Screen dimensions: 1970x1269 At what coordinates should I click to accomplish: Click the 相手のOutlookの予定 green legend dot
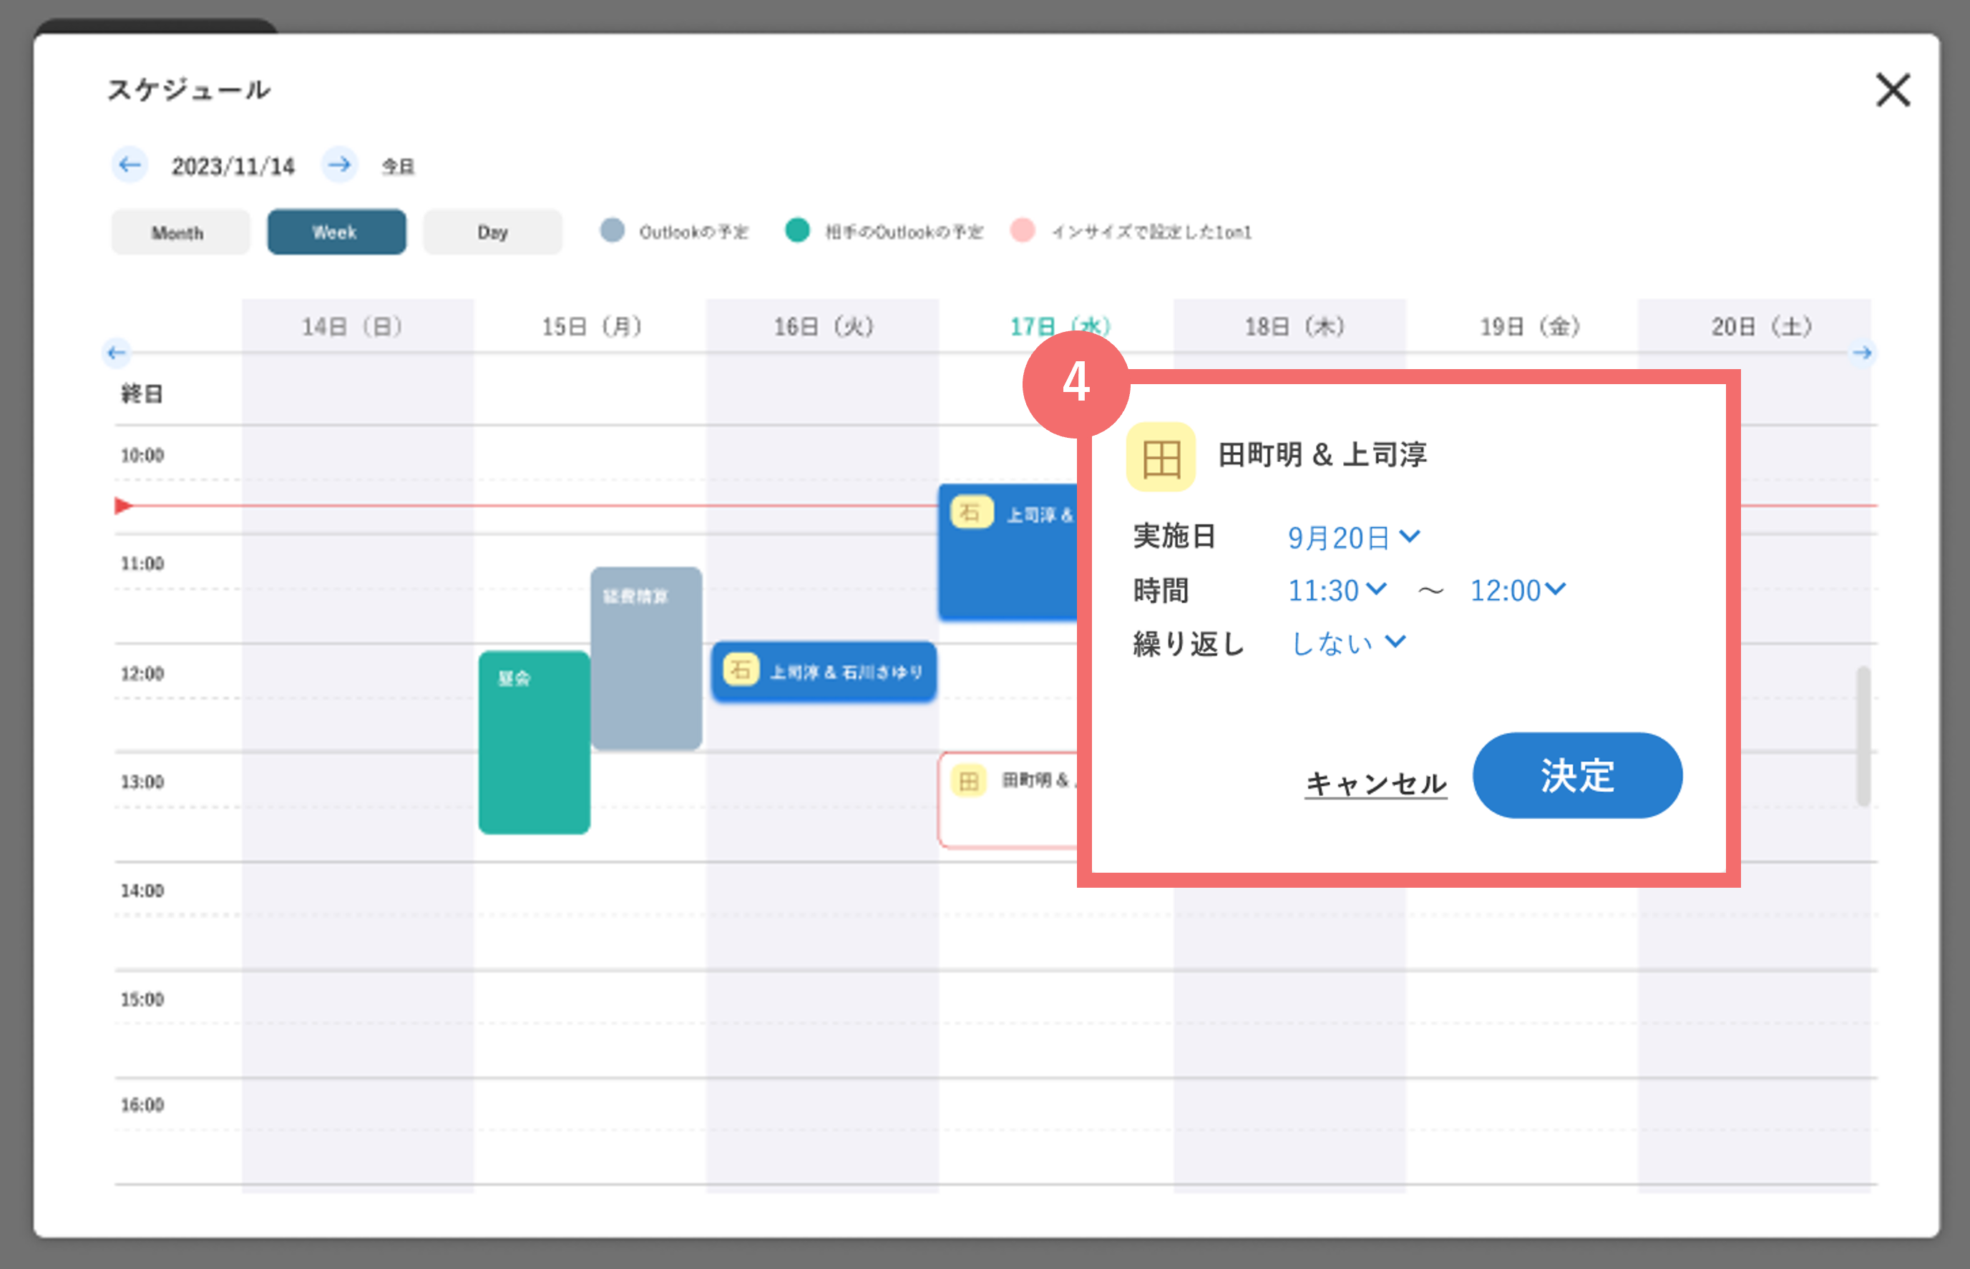797,230
